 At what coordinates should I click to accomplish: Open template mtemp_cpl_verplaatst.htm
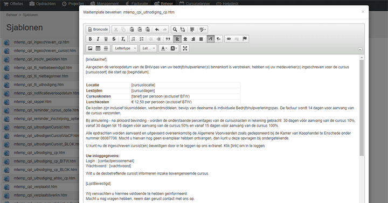(x=36, y=187)
